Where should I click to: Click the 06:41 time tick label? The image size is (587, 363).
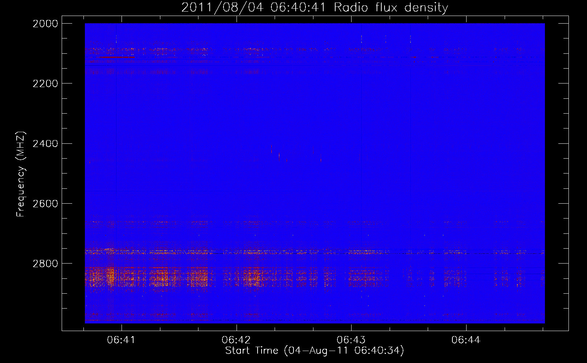click(x=121, y=340)
